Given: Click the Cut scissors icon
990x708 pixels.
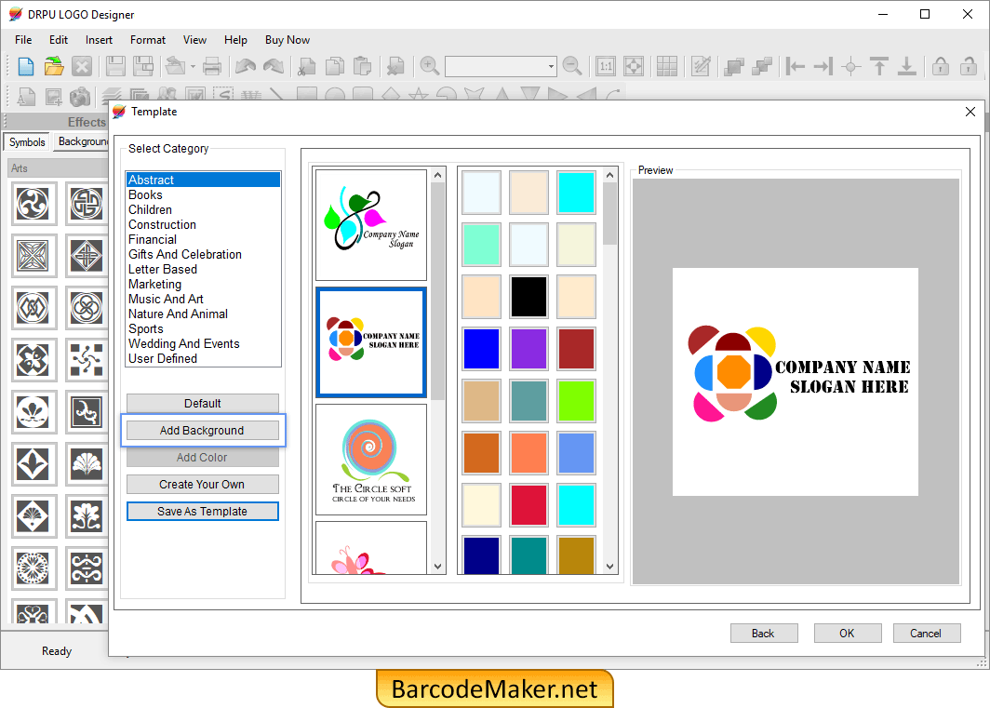Looking at the screenshot, I should point(307,66).
